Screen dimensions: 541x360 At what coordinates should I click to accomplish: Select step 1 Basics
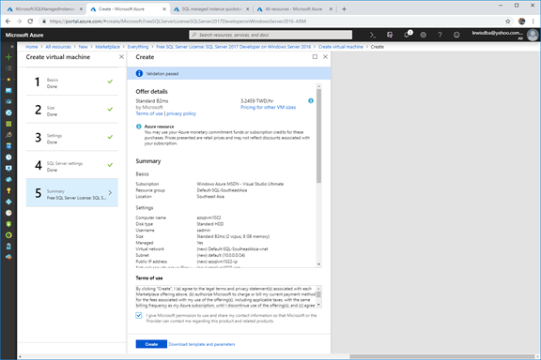tap(72, 82)
